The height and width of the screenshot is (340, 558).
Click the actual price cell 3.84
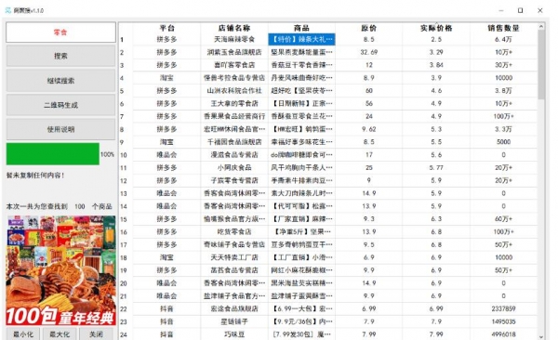tap(436, 65)
